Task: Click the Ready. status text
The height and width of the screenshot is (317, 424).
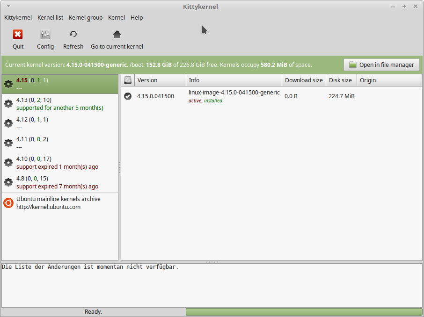Action: tap(93, 312)
